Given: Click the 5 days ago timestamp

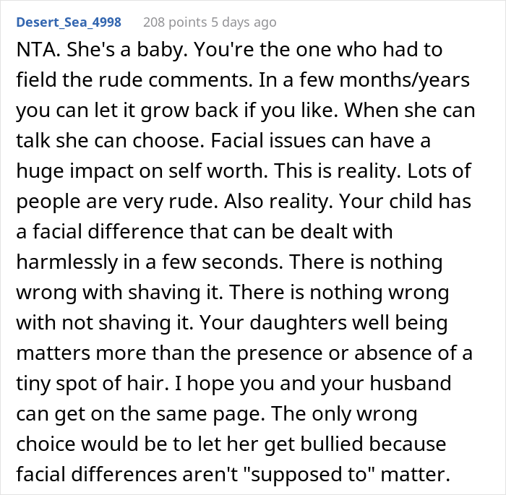Looking at the screenshot, I should coord(244,22).
